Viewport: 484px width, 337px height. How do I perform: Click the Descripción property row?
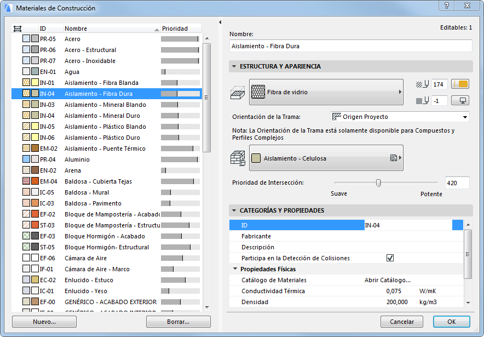[347, 247]
